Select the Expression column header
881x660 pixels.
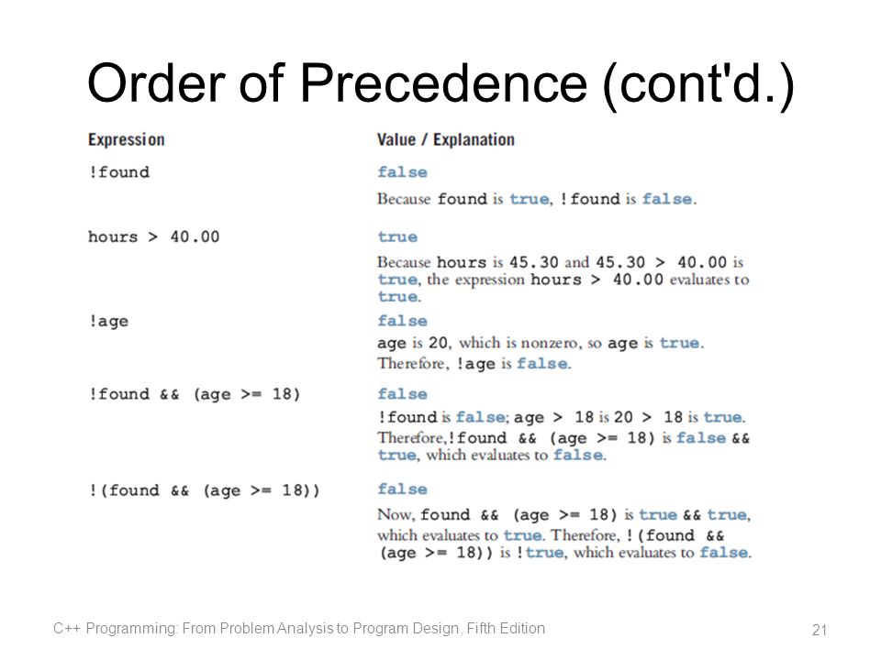[x=127, y=139]
